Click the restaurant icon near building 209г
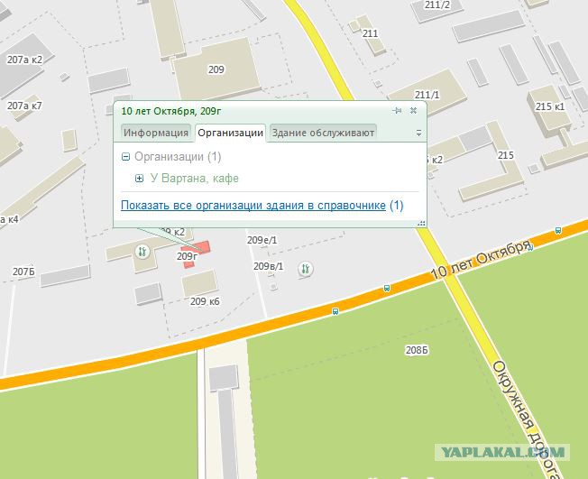The height and width of the screenshot is (479, 588). (142, 251)
